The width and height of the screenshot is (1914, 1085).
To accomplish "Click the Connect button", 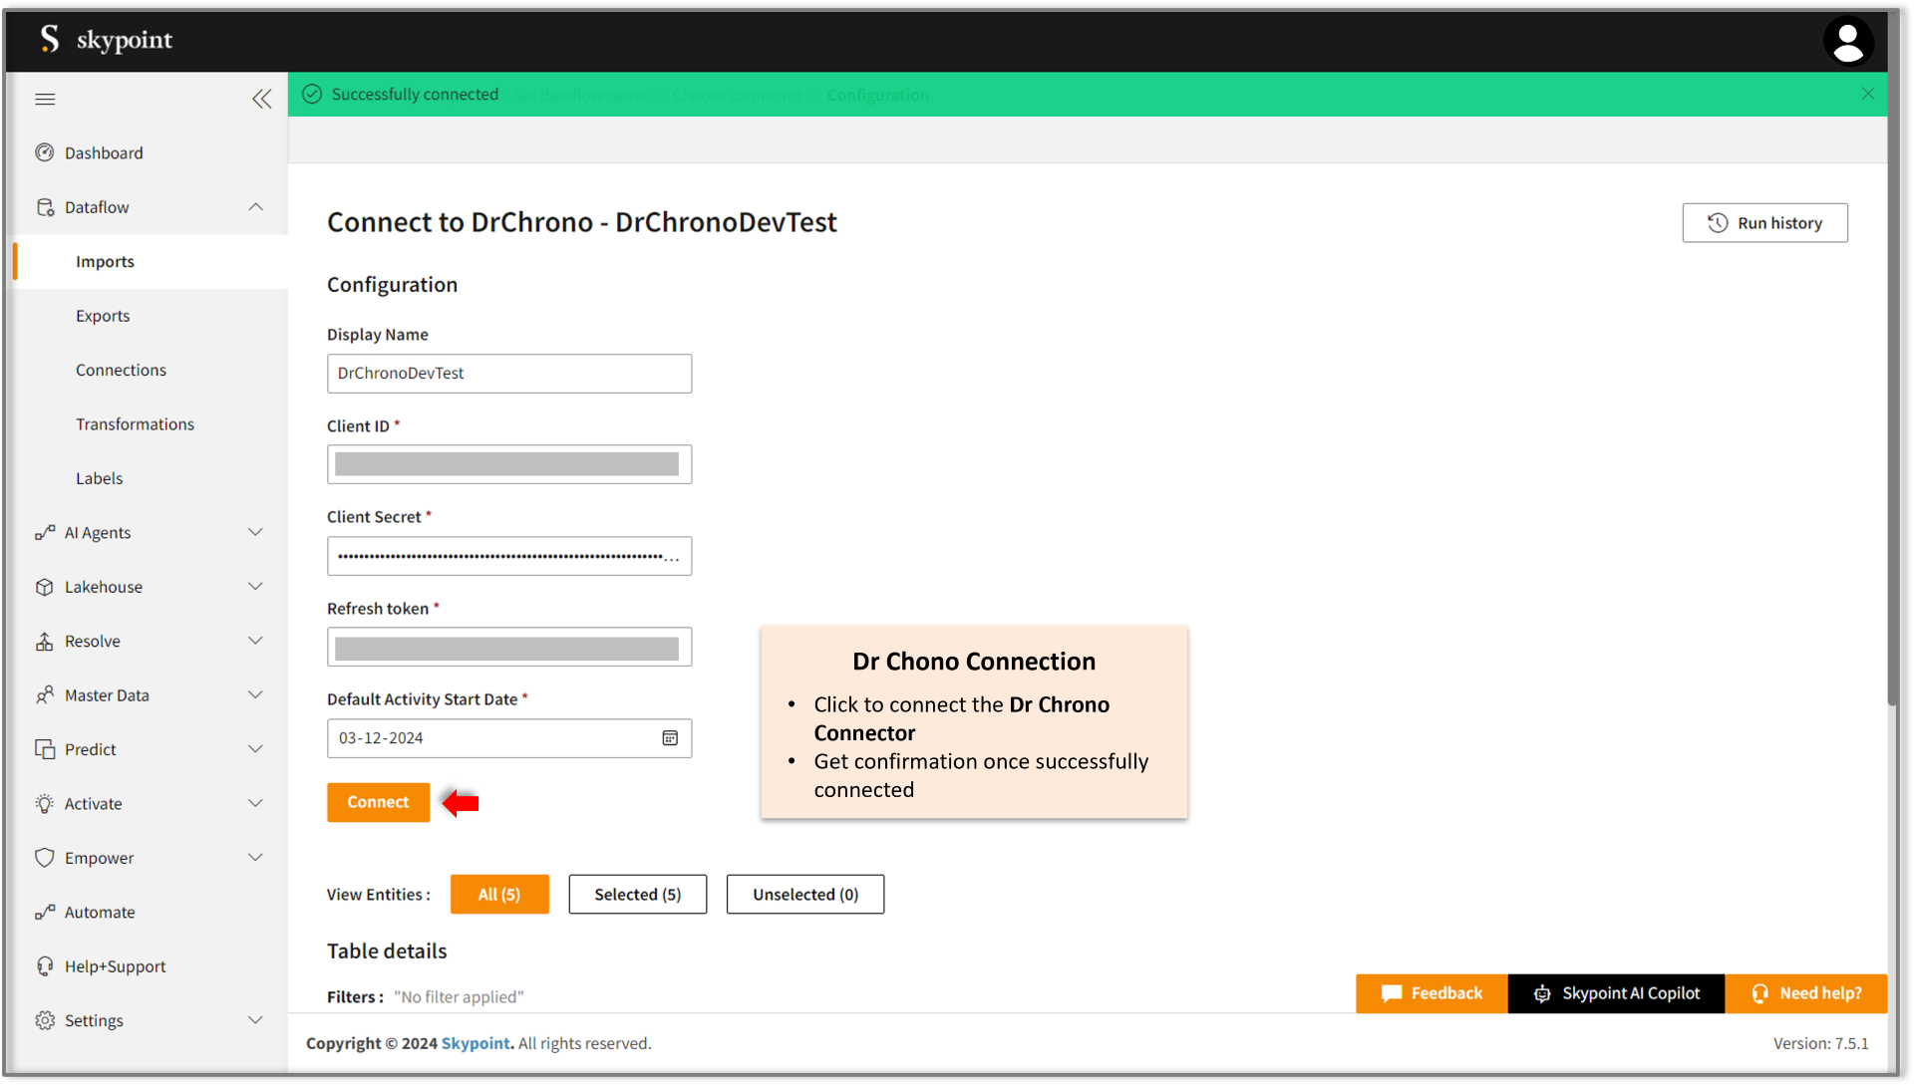I will [379, 803].
